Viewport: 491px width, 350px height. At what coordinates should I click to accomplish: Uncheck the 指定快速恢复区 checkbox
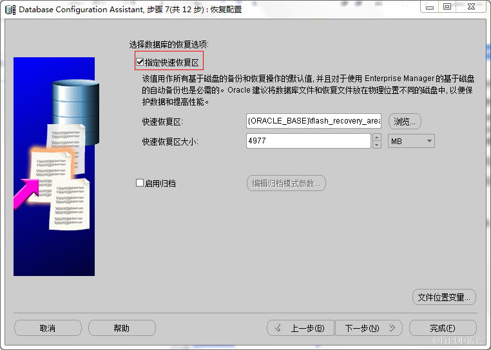point(140,62)
